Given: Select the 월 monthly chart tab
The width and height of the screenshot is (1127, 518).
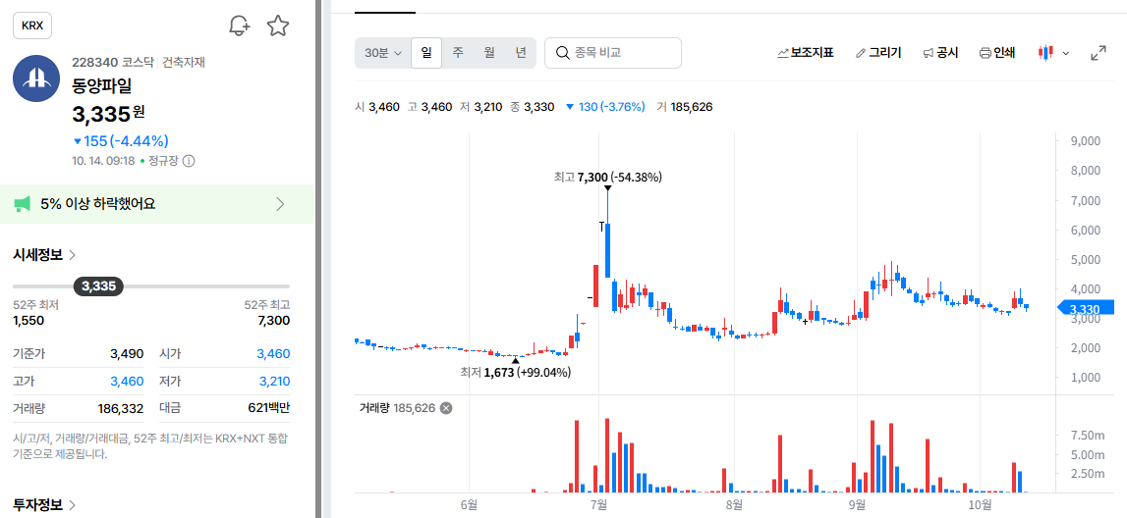Looking at the screenshot, I should click(489, 53).
